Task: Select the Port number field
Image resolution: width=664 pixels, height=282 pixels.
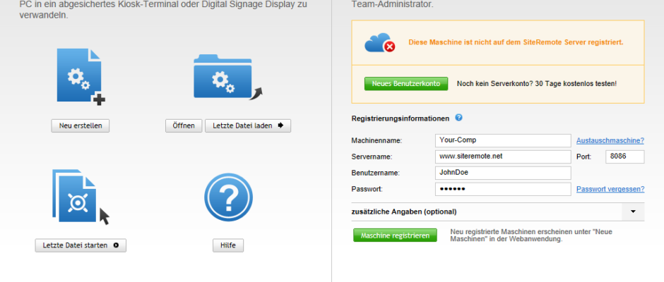Action: 624,157
